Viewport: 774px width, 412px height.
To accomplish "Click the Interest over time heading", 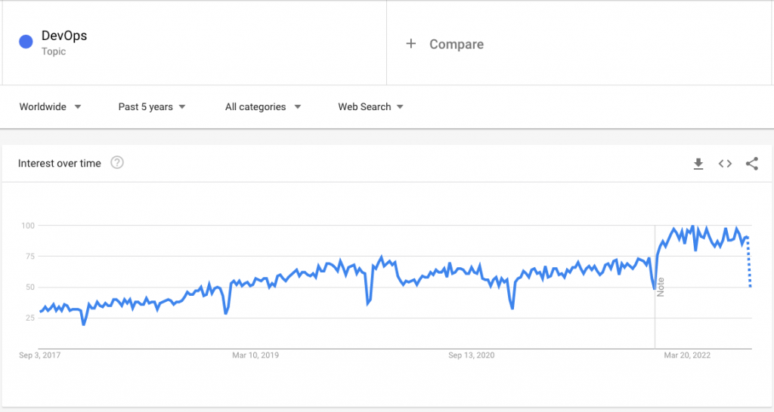I will click(x=59, y=163).
